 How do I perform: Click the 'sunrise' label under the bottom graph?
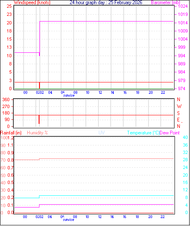click(68, 220)
